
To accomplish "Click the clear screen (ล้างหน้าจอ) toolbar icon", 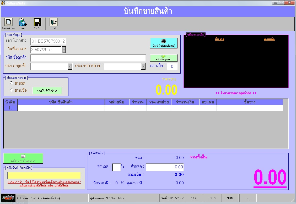I will coord(8,22).
